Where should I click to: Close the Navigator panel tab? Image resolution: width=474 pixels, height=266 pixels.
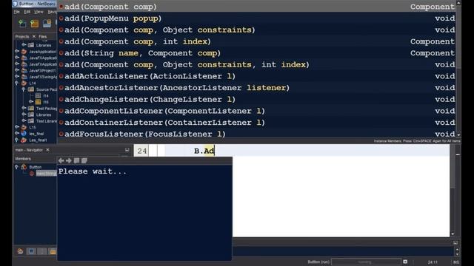[x=47, y=150]
